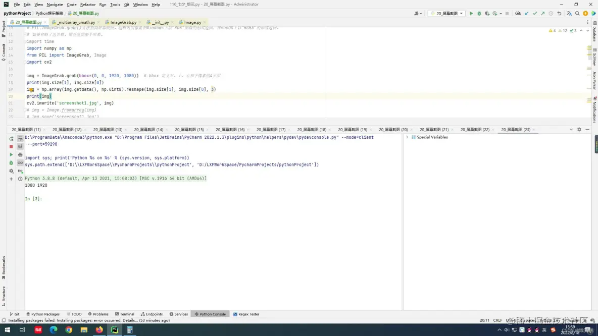Start debugging with the bug icon
The height and width of the screenshot is (336, 598).
point(478,13)
